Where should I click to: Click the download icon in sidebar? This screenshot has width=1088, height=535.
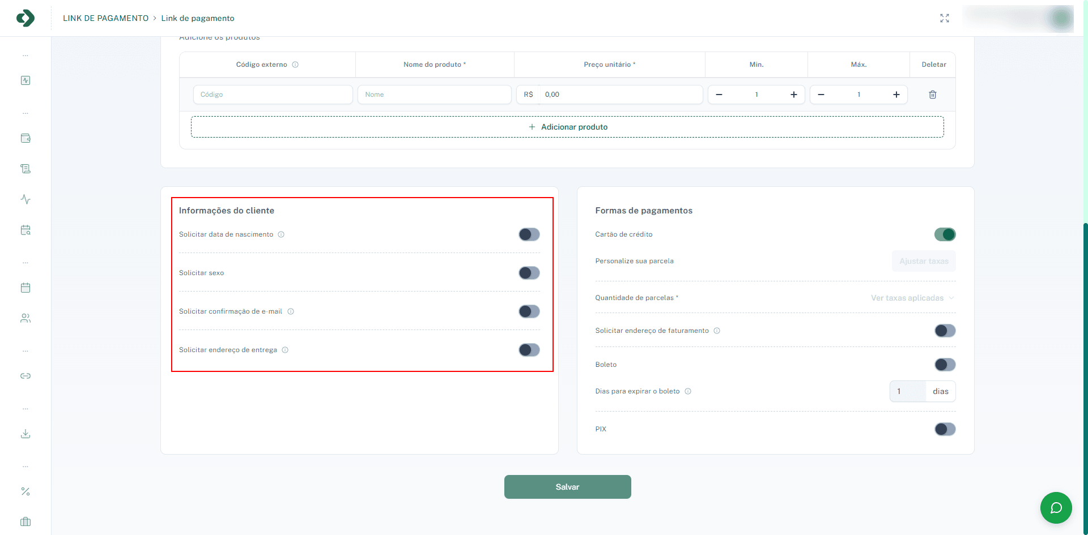[x=25, y=434]
